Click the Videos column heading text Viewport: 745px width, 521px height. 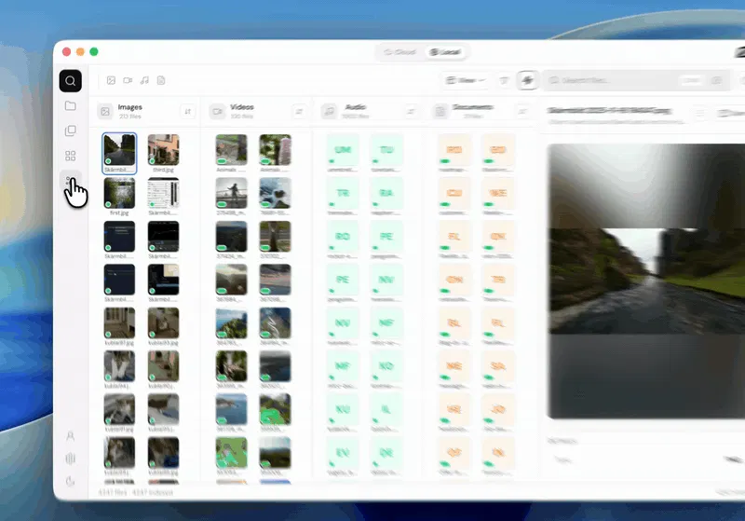[x=242, y=107]
